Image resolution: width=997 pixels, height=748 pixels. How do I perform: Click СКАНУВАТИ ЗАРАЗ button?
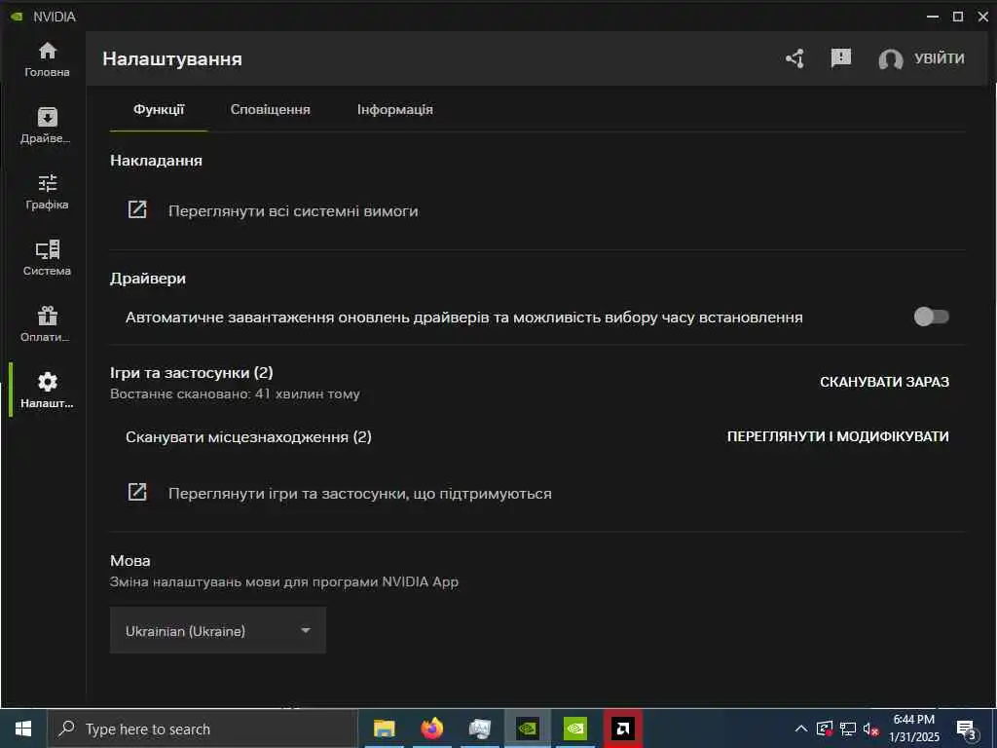(884, 382)
